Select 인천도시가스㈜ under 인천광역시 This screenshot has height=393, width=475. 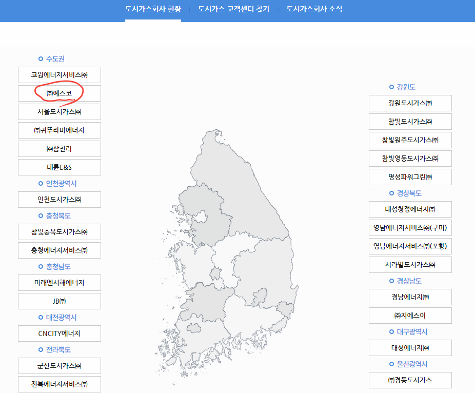coord(59,200)
